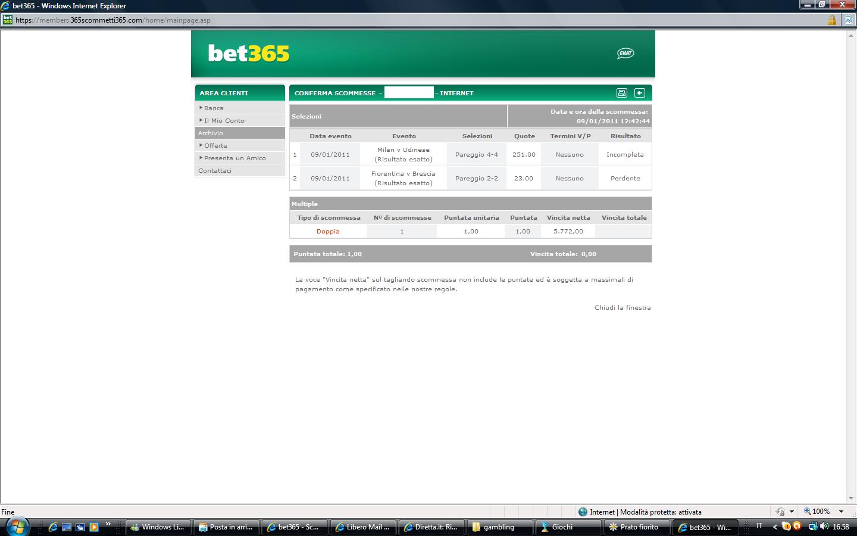857x536 pixels.
Task: Click the padlock security icon in address bar
Action: point(832,20)
